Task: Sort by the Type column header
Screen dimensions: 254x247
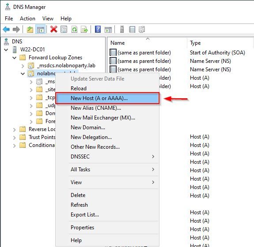Action: point(220,43)
